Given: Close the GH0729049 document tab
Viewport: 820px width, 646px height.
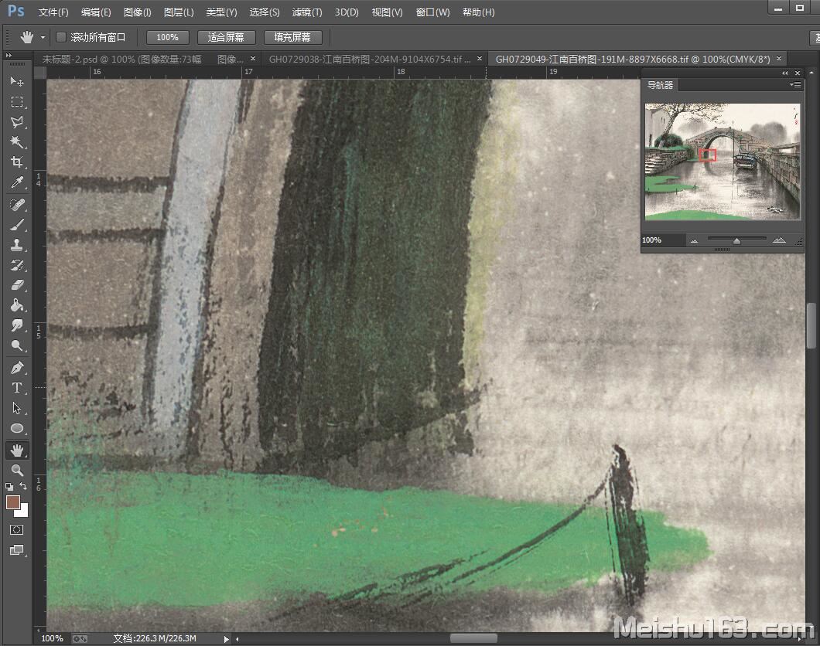Looking at the screenshot, I should pos(779,59).
